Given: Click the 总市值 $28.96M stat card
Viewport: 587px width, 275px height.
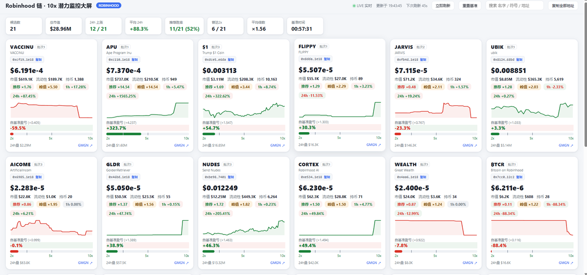Looking at the screenshot, I should (x=63, y=26).
